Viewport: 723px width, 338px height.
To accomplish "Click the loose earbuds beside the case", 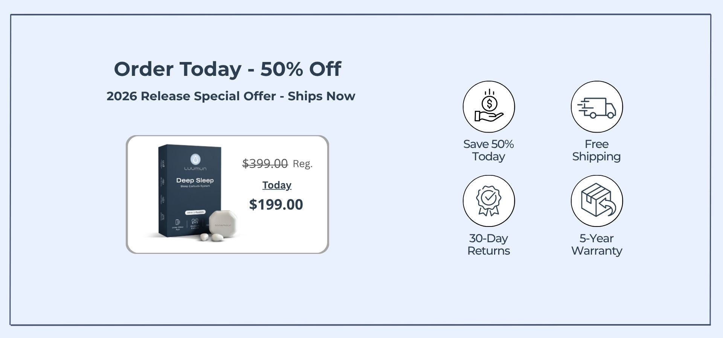I will [211, 237].
